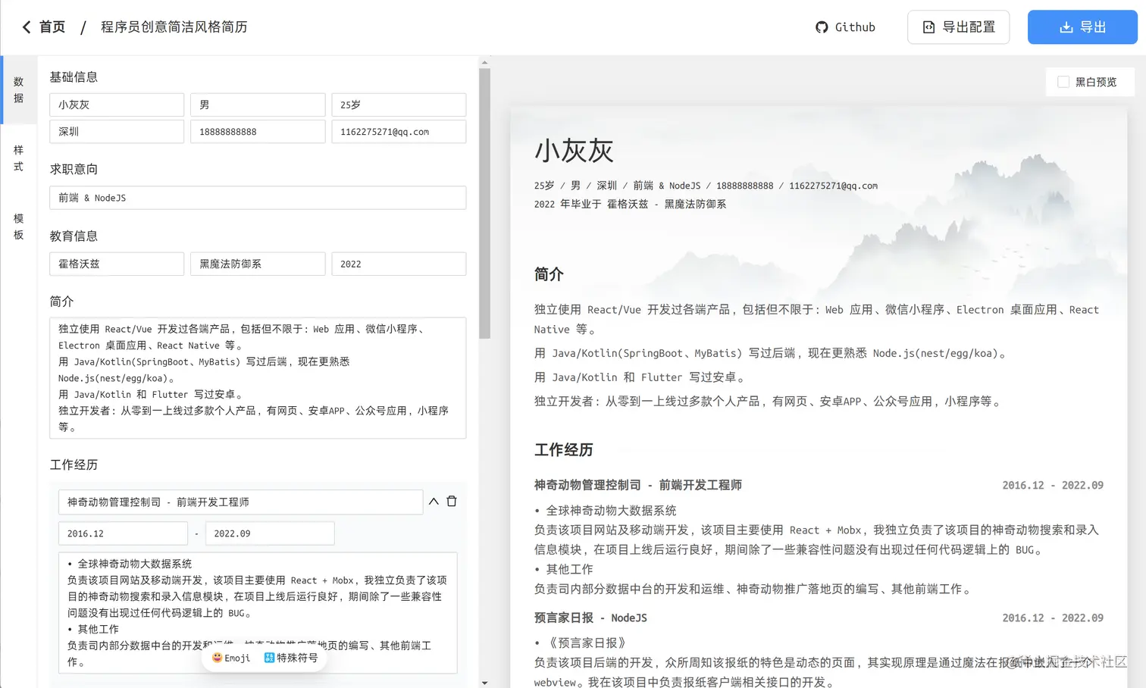This screenshot has width=1146, height=688.
Task: Open the 特殊符号 special symbols panel
Action: point(290,658)
